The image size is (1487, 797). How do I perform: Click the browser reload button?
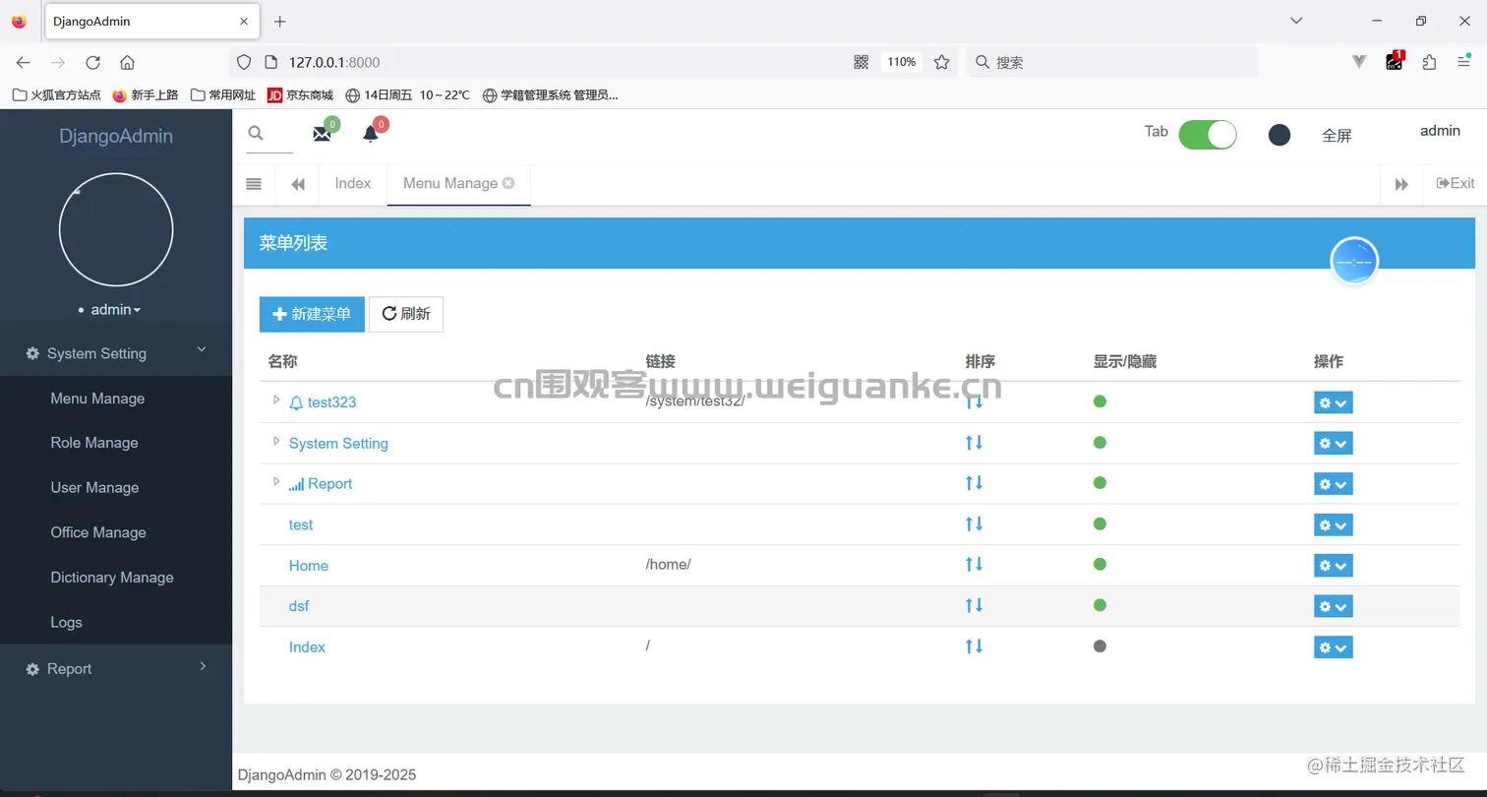(92, 62)
